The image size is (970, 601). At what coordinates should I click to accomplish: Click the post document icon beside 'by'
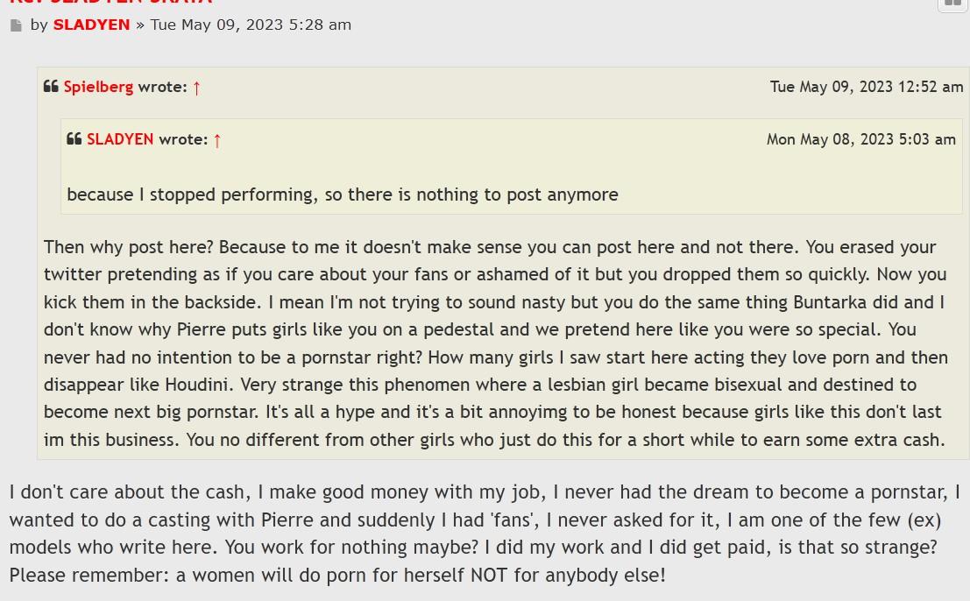17,25
